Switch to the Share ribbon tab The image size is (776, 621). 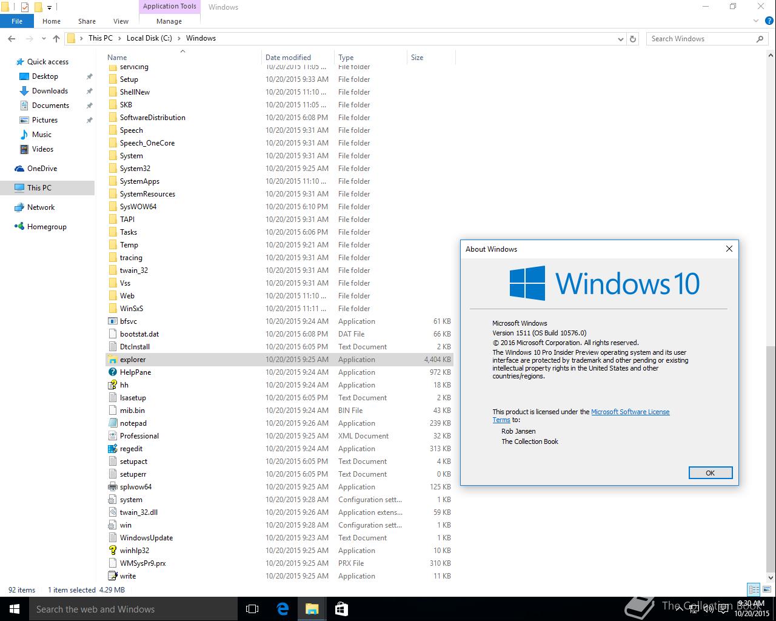pyautogui.click(x=87, y=21)
